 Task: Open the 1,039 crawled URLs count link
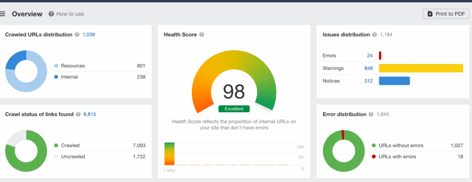pos(89,34)
